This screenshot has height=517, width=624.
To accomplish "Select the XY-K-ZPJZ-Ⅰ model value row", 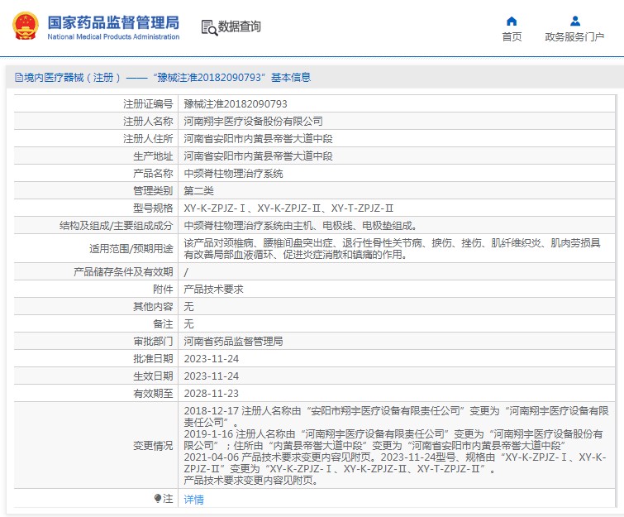I will coord(288,208).
